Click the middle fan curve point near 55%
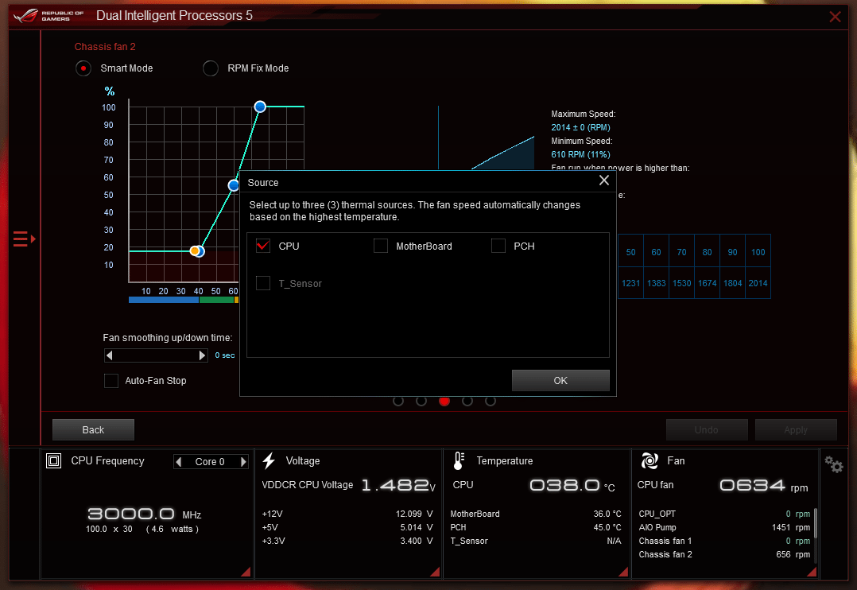Screen dimensions: 857x590 [x=234, y=185]
